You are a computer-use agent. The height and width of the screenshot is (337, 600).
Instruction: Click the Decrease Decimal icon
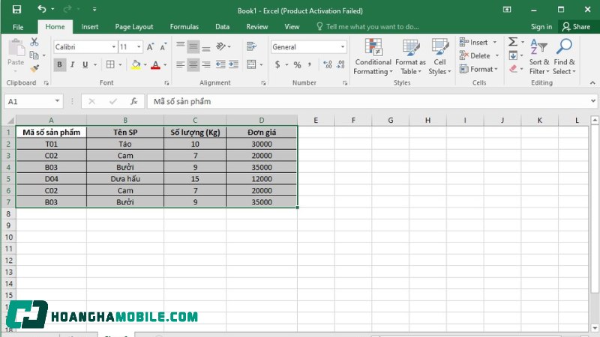point(341,64)
